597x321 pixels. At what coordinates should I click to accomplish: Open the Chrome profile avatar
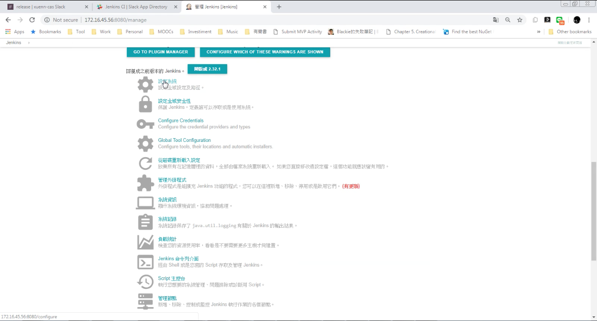click(x=577, y=20)
